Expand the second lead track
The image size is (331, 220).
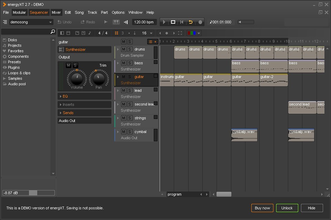pos(118,104)
